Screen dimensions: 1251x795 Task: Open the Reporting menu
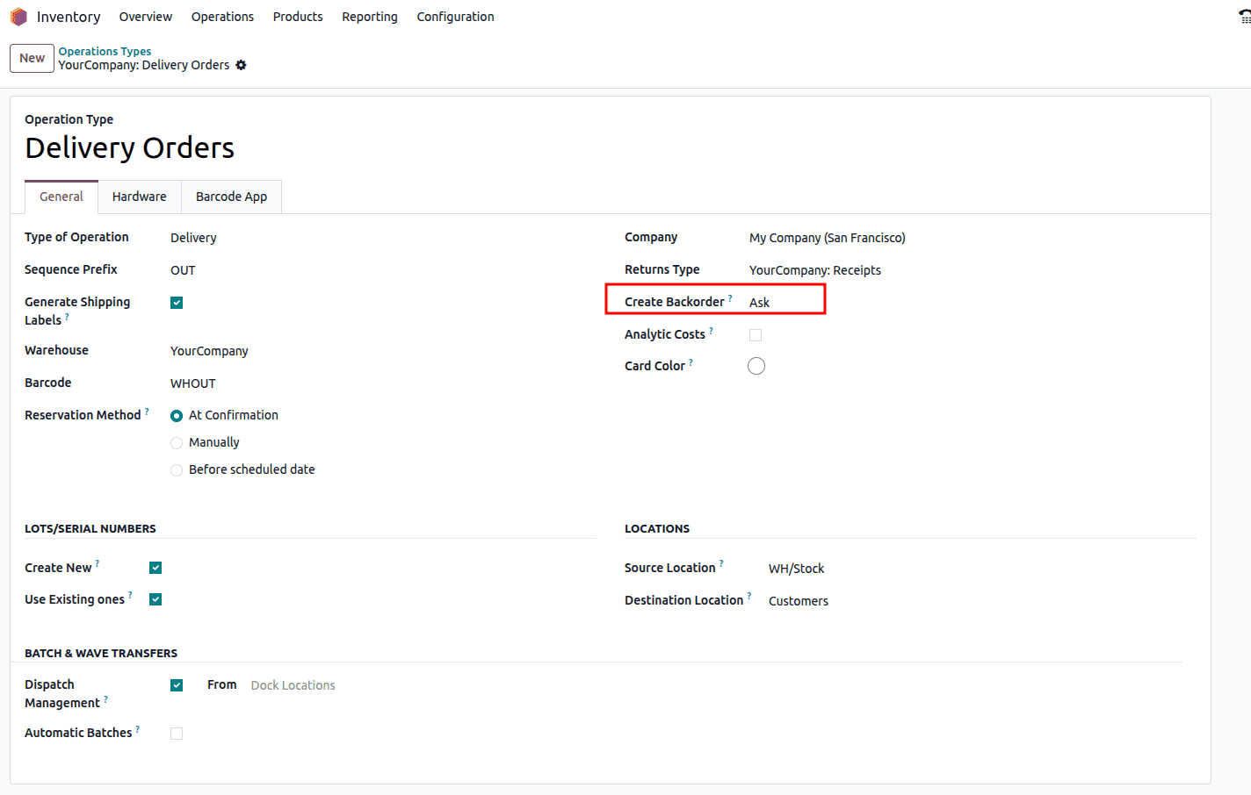point(370,17)
